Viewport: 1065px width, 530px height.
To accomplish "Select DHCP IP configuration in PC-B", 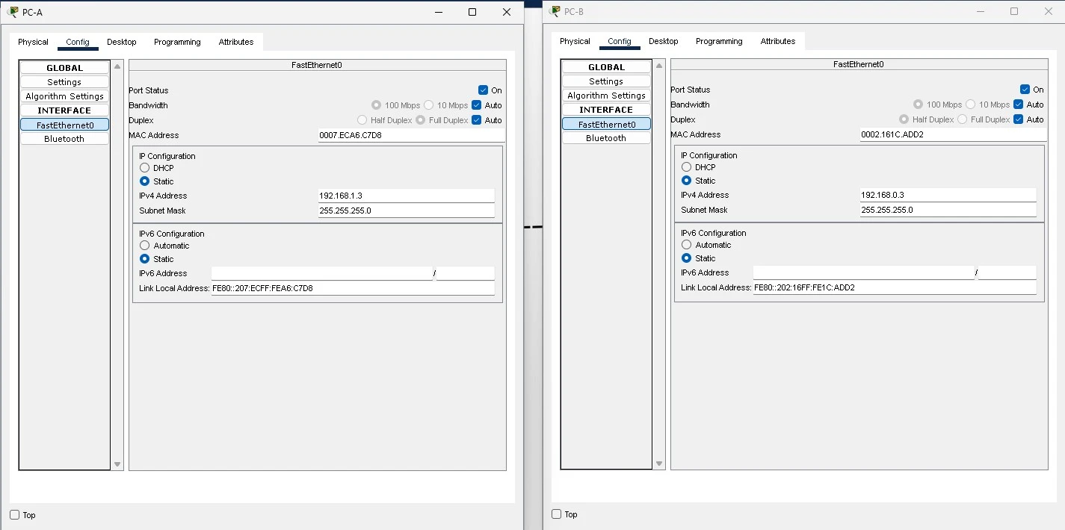I will click(686, 167).
